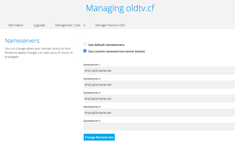Select 'Use custom nameservers' radio button
The image size is (235, 149).
pos(85,51)
